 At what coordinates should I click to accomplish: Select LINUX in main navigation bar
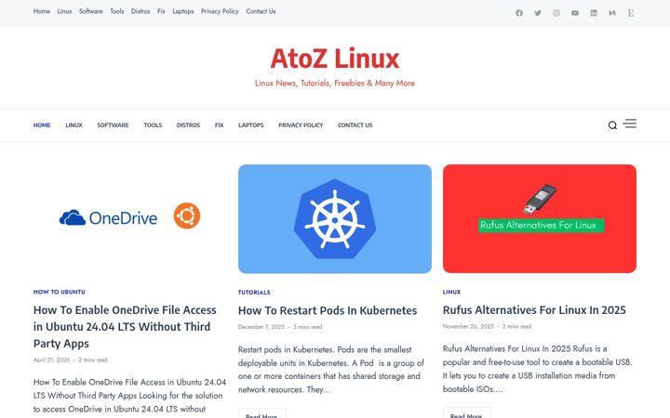click(74, 125)
